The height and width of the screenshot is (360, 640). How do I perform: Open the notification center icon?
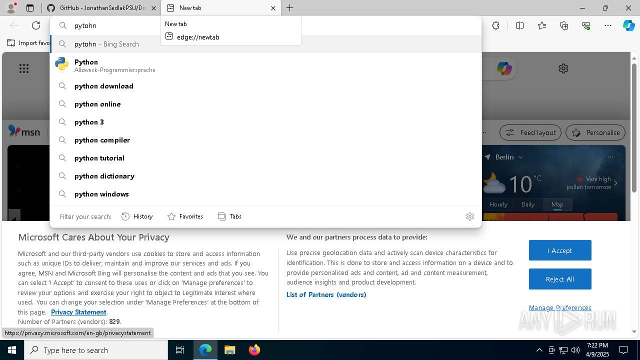point(623,350)
